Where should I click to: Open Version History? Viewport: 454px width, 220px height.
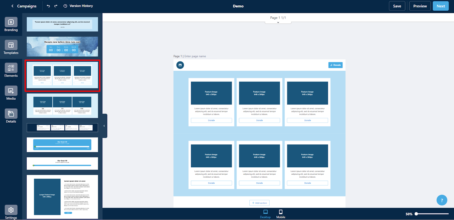click(x=78, y=6)
